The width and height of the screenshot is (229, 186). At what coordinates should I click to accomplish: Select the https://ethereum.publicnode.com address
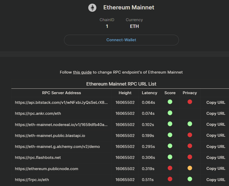[46, 169]
